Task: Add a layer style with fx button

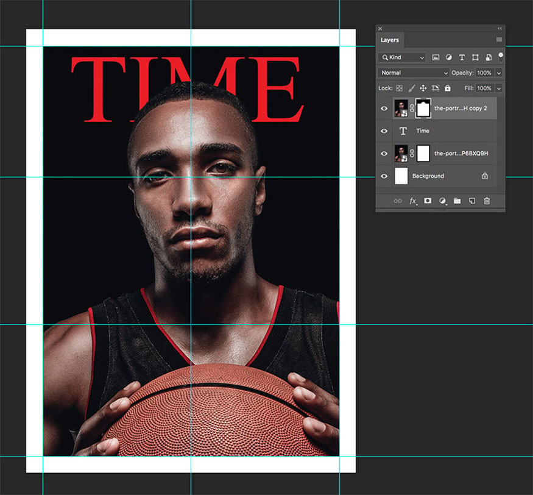Action: (x=413, y=201)
